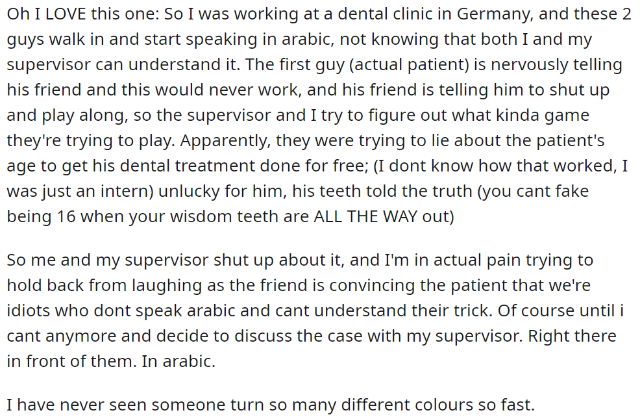
Task: Click the word 'idiots' in second paragraph
Action: point(28,311)
